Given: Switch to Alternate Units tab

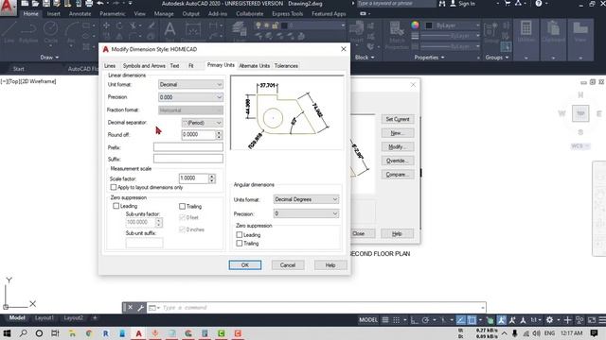Looking at the screenshot, I should coord(255,66).
